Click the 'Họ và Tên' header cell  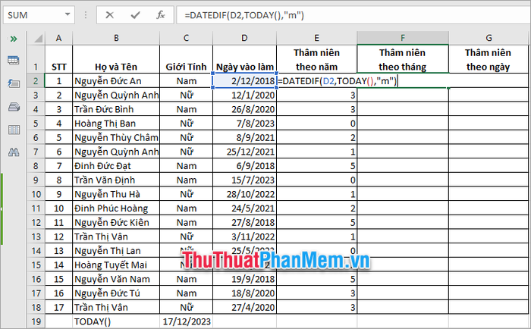pyautogui.click(x=116, y=59)
